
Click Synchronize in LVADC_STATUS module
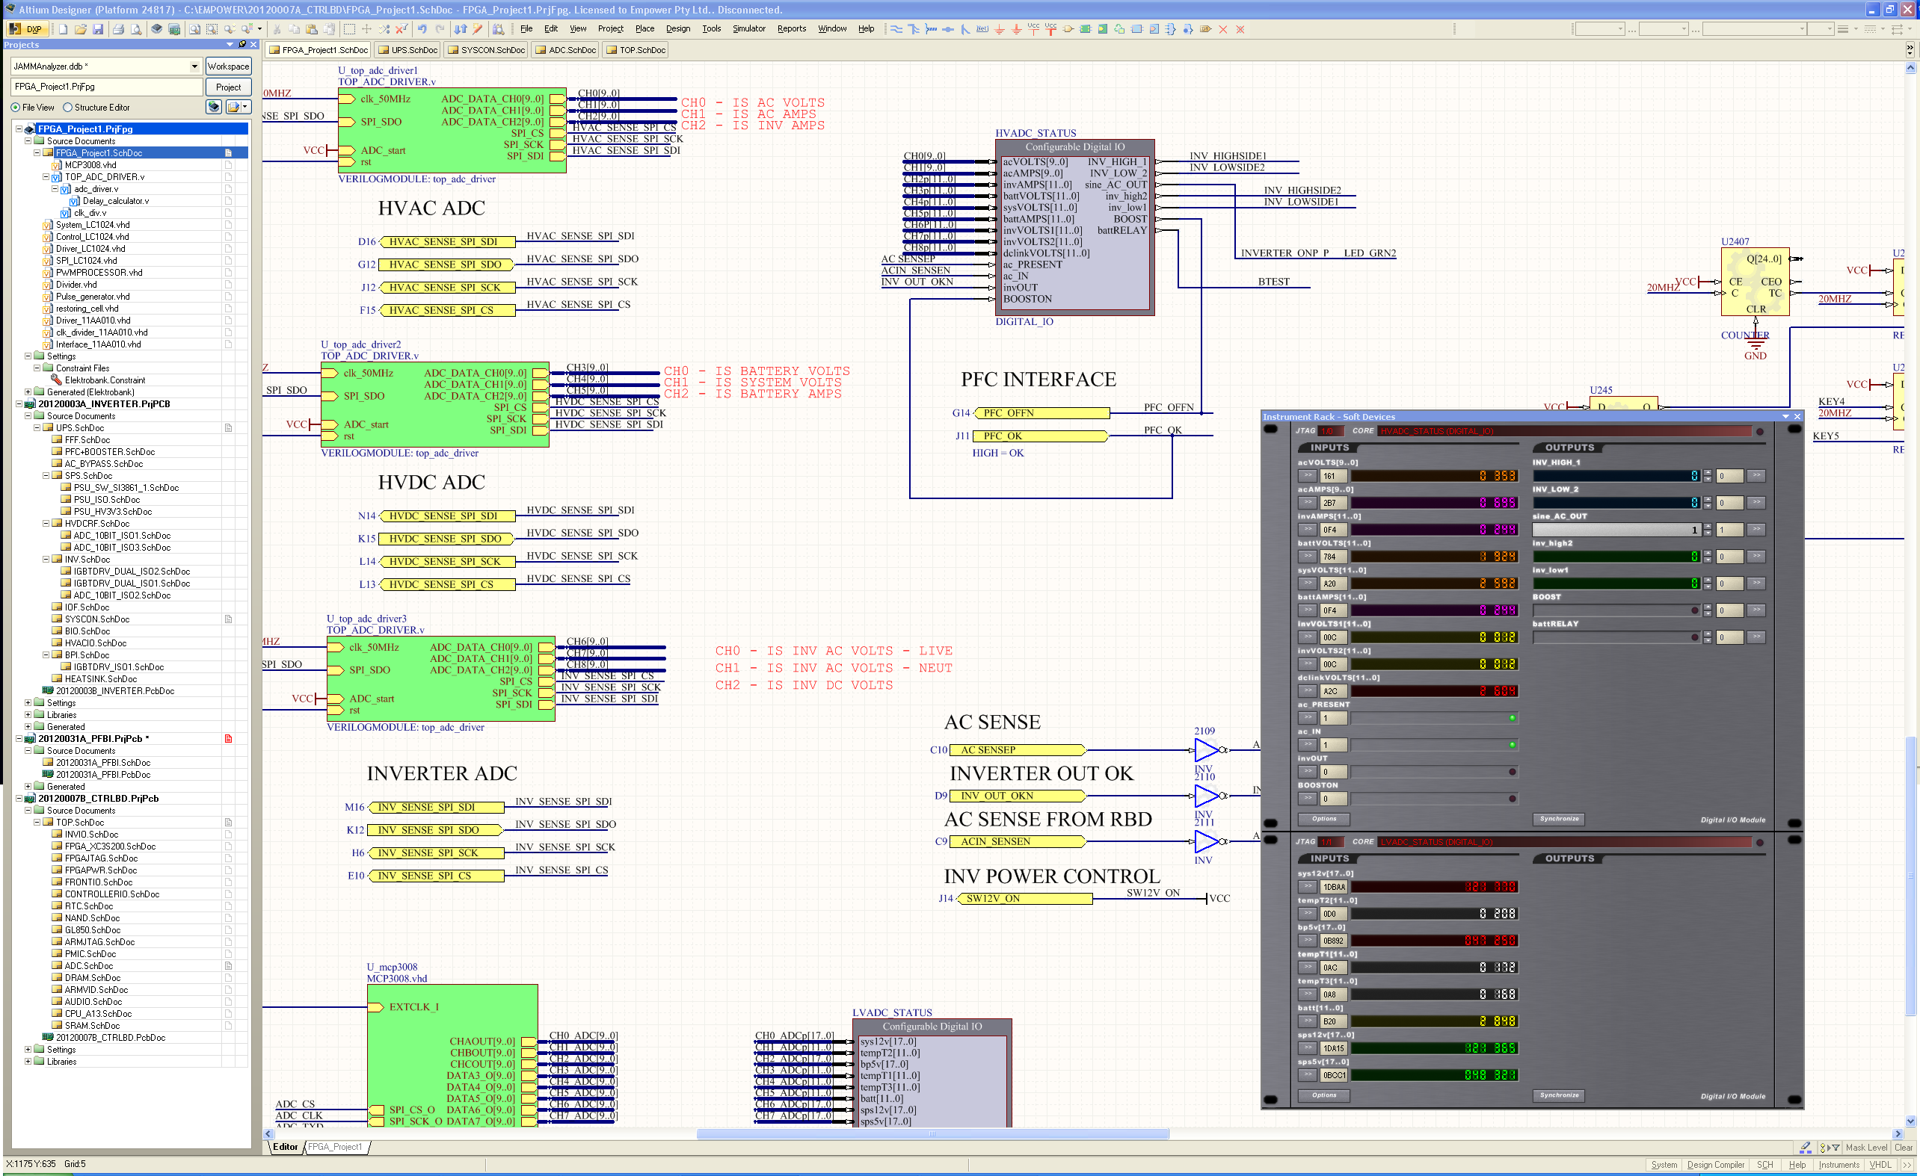(1559, 1096)
